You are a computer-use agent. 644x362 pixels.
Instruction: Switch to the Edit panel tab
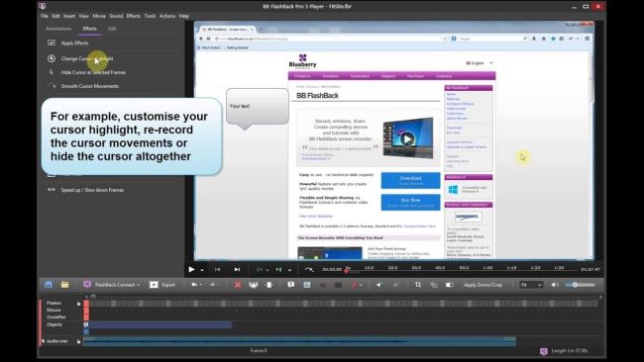(x=112, y=29)
